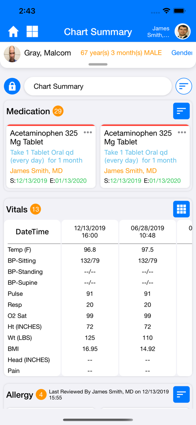This screenshot has width=196, height=425.
Task: Tap the Medication count badge 29
Action: [x=58, y=111]
